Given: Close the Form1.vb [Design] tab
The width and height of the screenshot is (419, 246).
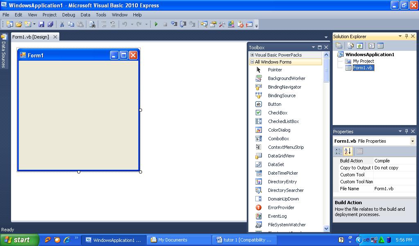Looking at the screenshot, I should point(55,37).
